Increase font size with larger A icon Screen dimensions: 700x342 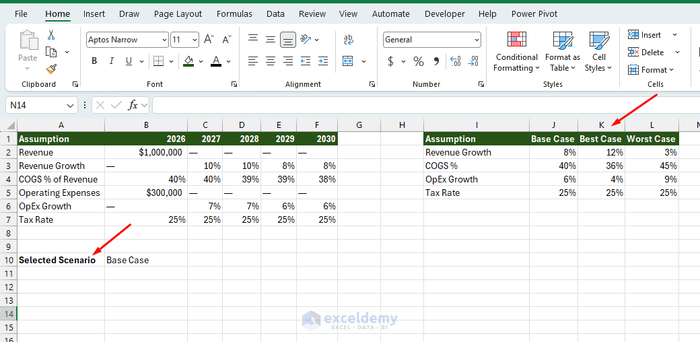pos(209,39)
